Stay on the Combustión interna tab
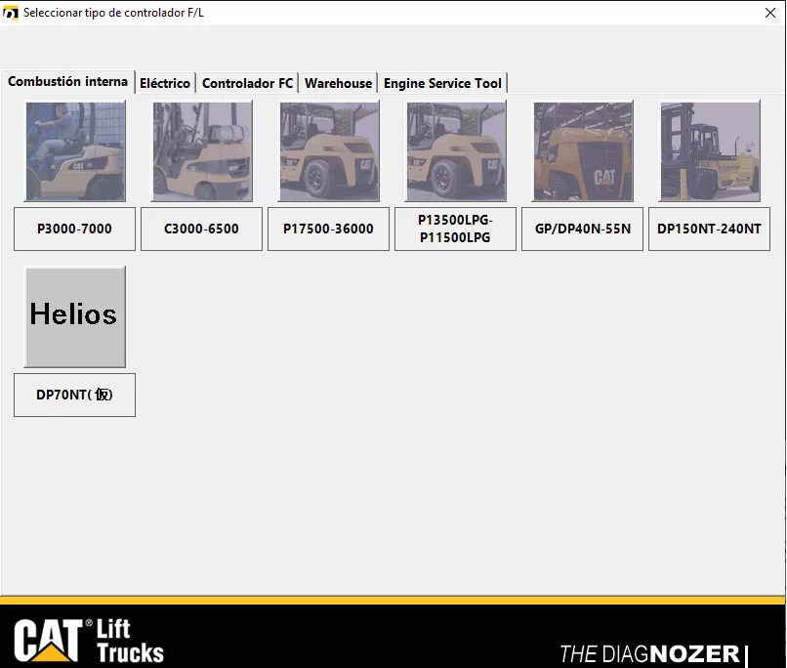 click(x=67, y=82)
